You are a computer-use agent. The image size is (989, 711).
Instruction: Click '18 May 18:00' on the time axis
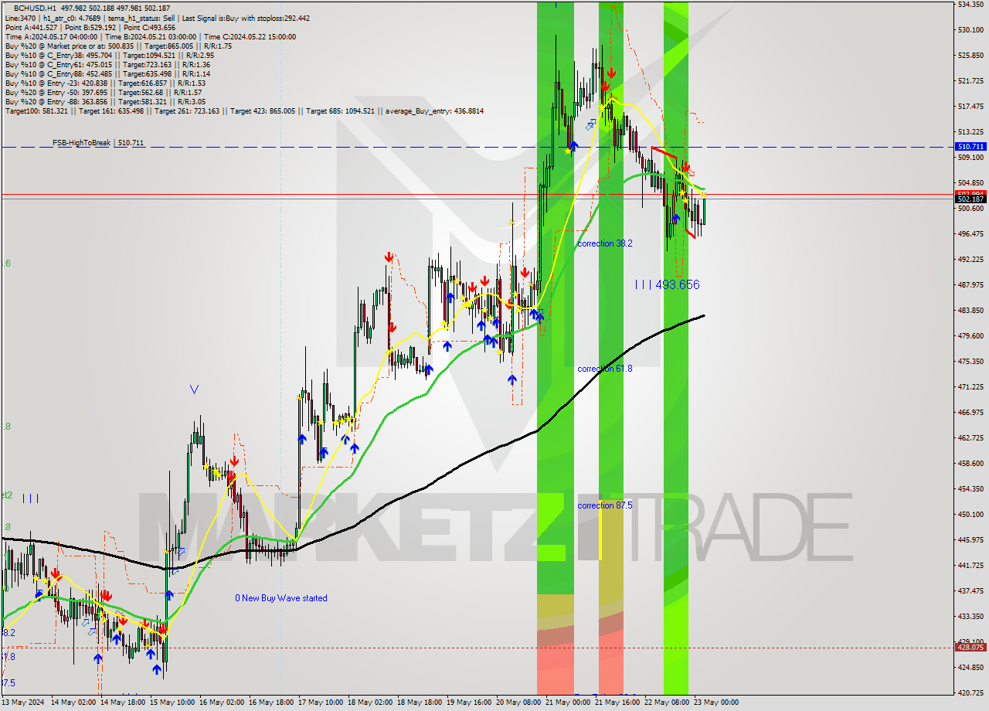pos(420,702)
